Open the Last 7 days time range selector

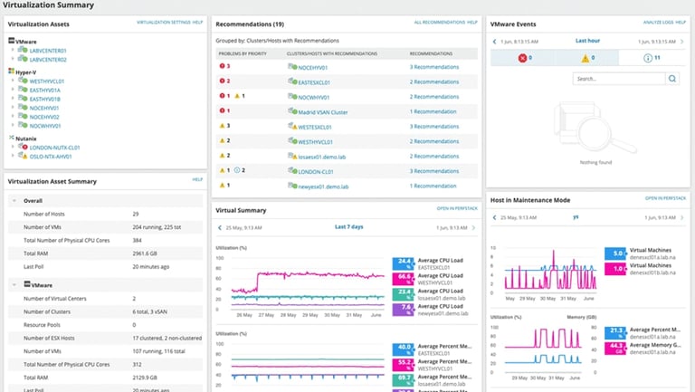click(348, 226)
